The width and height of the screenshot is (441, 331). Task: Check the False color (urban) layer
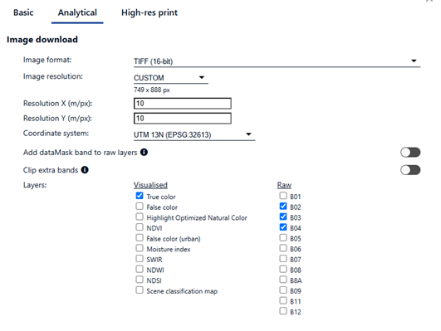point(140,238)
